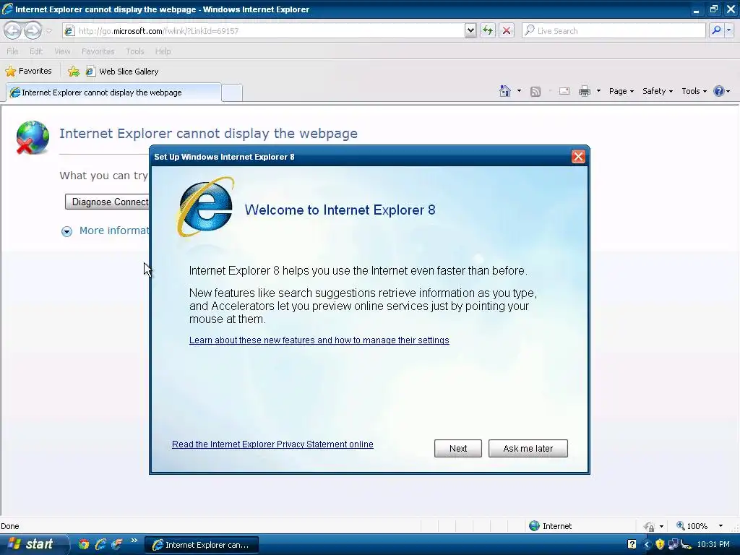Launch Google Chrome from Quick Launch
Viewport: 740px width, 555px height.
pos(84,544)
